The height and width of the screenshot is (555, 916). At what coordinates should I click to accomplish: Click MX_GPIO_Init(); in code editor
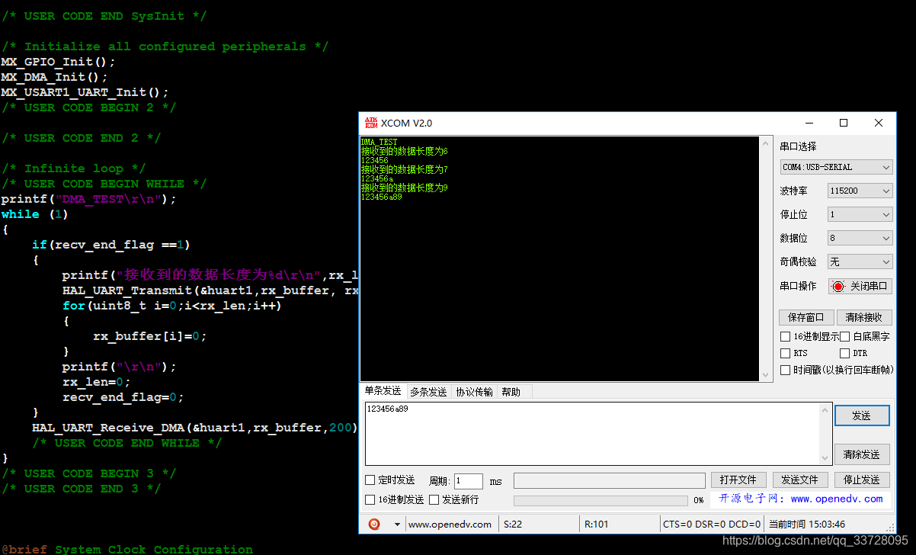(x=58, y=62)
